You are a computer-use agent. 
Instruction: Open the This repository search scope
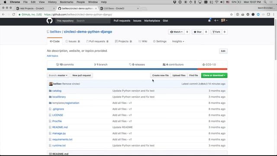click(65, 21)
